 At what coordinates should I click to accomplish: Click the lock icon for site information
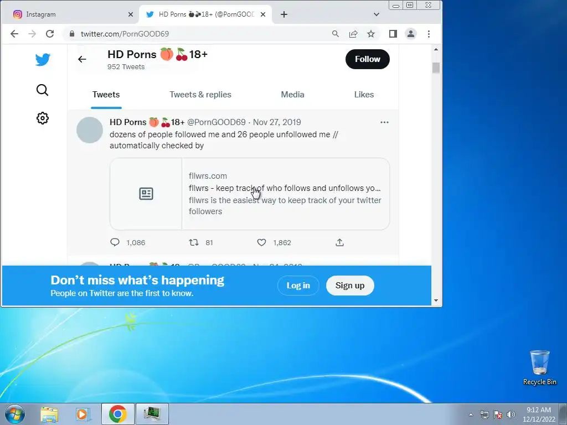pos(72,34)
